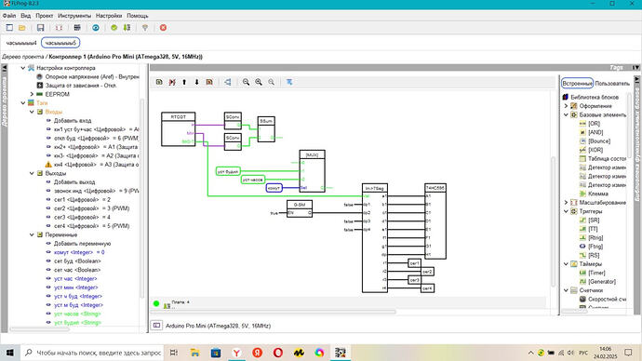The height and width of the screenshot is (361, 642).
Task: Open the Вид menu
Action: coord(25,16)
